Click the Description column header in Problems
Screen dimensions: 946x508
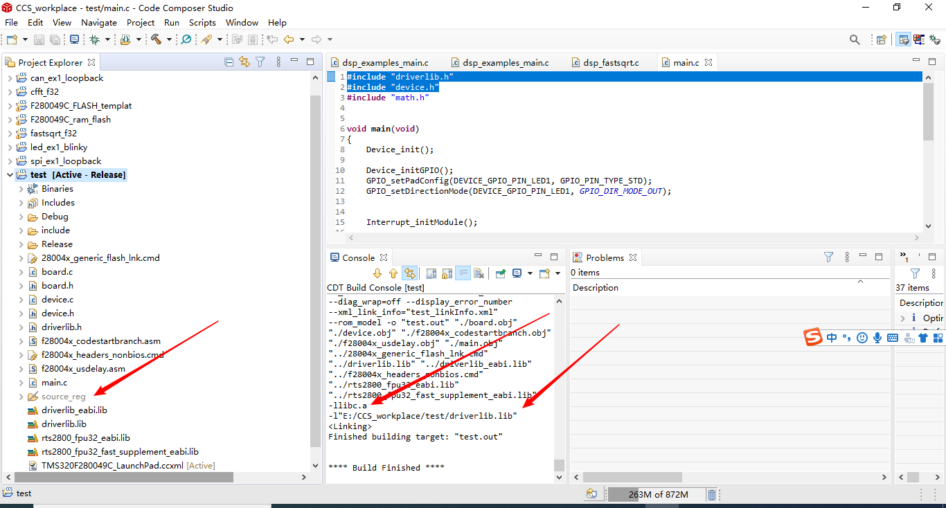click(x=596, y=287)
